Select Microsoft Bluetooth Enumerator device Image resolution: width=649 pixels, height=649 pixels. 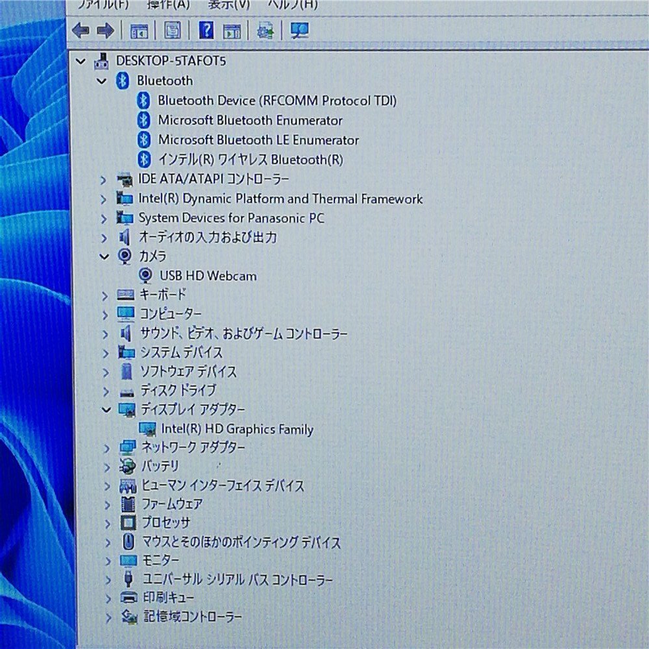pos(250,121)
